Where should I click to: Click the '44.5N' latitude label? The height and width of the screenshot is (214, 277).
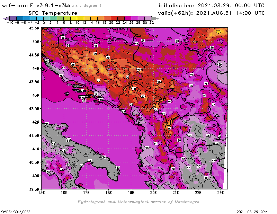(x=34, y=55)
